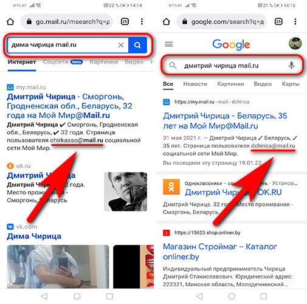Switch to the Соцсети beta tab

[x=63, y=62]
